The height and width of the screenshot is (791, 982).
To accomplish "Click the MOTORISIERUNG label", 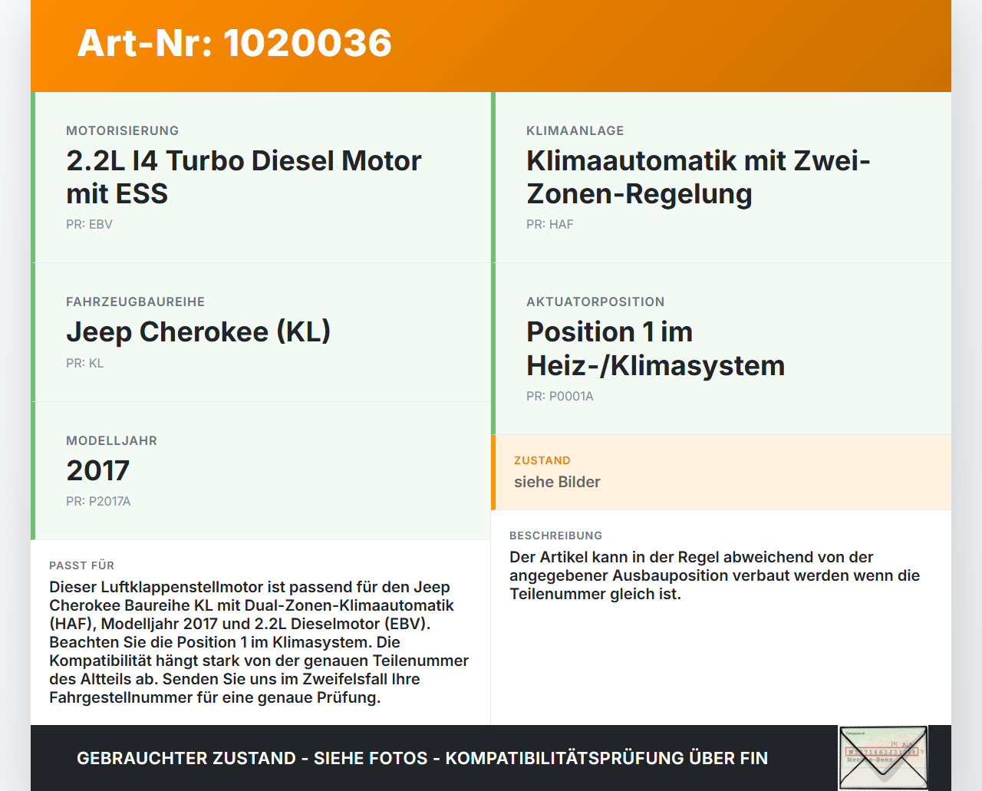I will (123, 130).
